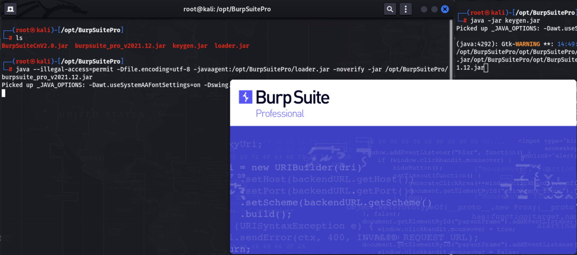Viewport: 577px width, 255px height.
Task: Open a new terminal tab
Action: pos(10,9)
